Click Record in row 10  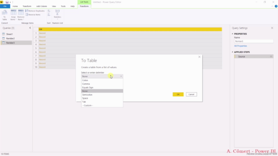point(43,67)
